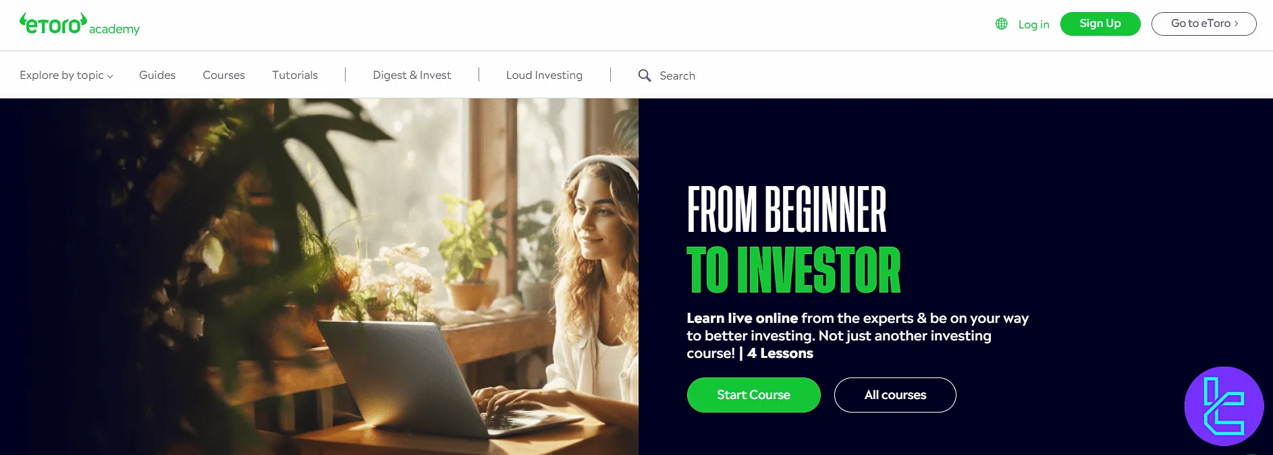View the All courses button

[895, 395]
